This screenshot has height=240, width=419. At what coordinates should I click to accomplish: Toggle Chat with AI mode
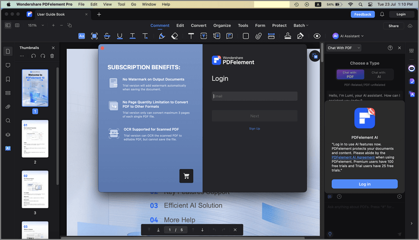pos(379,74)
